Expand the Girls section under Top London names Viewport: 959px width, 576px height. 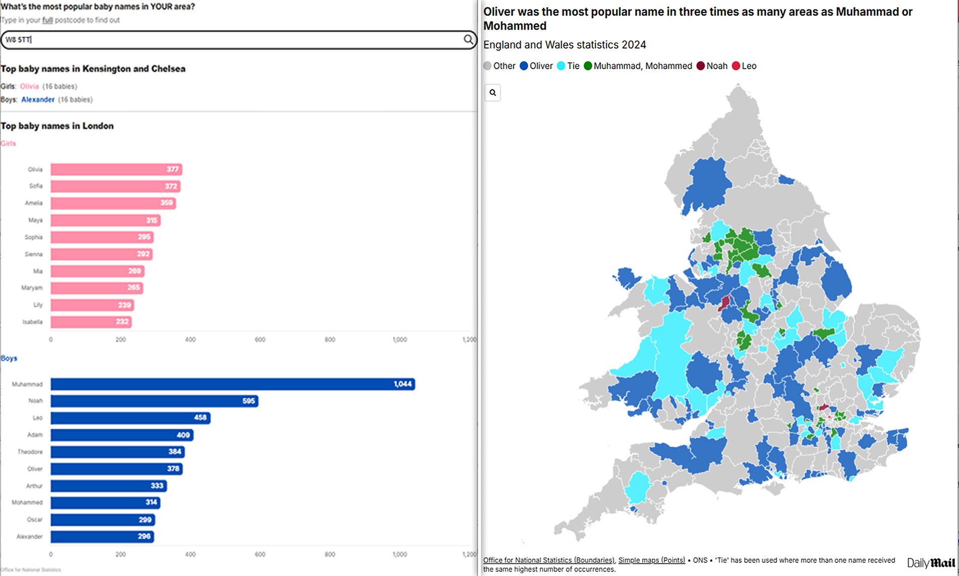point(8,143)
